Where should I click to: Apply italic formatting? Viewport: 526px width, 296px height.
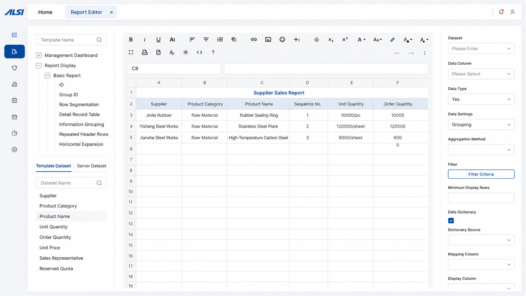(144, 40)
